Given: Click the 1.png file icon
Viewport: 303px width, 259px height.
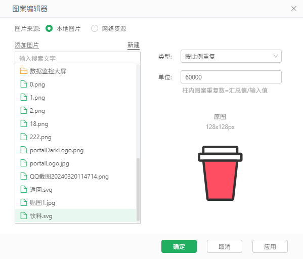Looking at the screenshot, I should tap(24, 97).
